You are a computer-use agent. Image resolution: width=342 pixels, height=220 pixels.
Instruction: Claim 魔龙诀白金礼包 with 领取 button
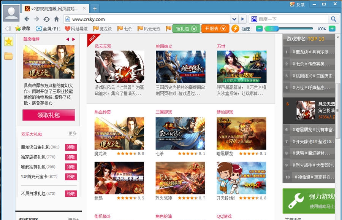pos(71,147)
